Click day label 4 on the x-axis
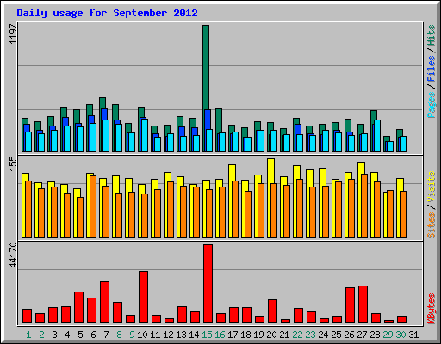Image resolution: width=441 pixels, height=344 pixels. [67, 335]
